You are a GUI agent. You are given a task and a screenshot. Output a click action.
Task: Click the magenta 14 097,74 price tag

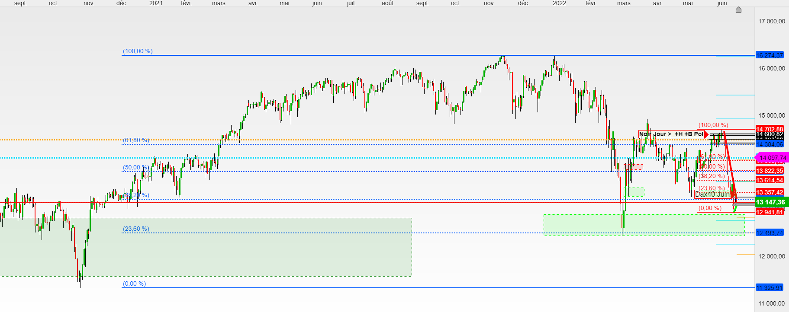772,158
